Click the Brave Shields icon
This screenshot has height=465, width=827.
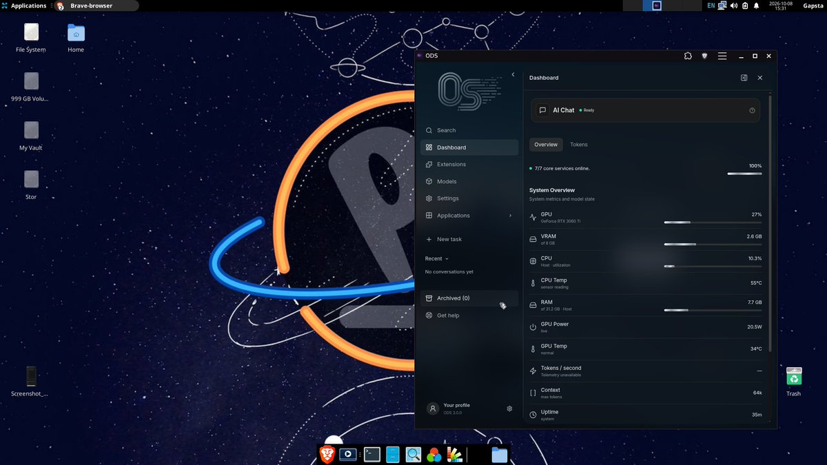click(704, 56)
